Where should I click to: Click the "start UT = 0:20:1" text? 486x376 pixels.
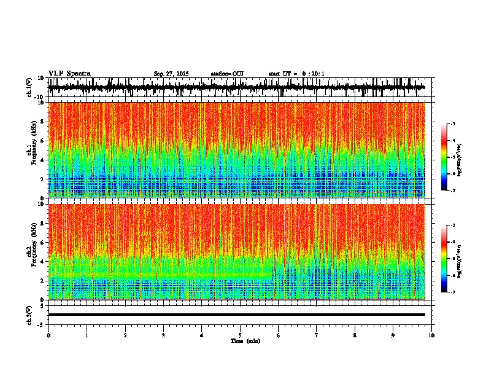296,74
